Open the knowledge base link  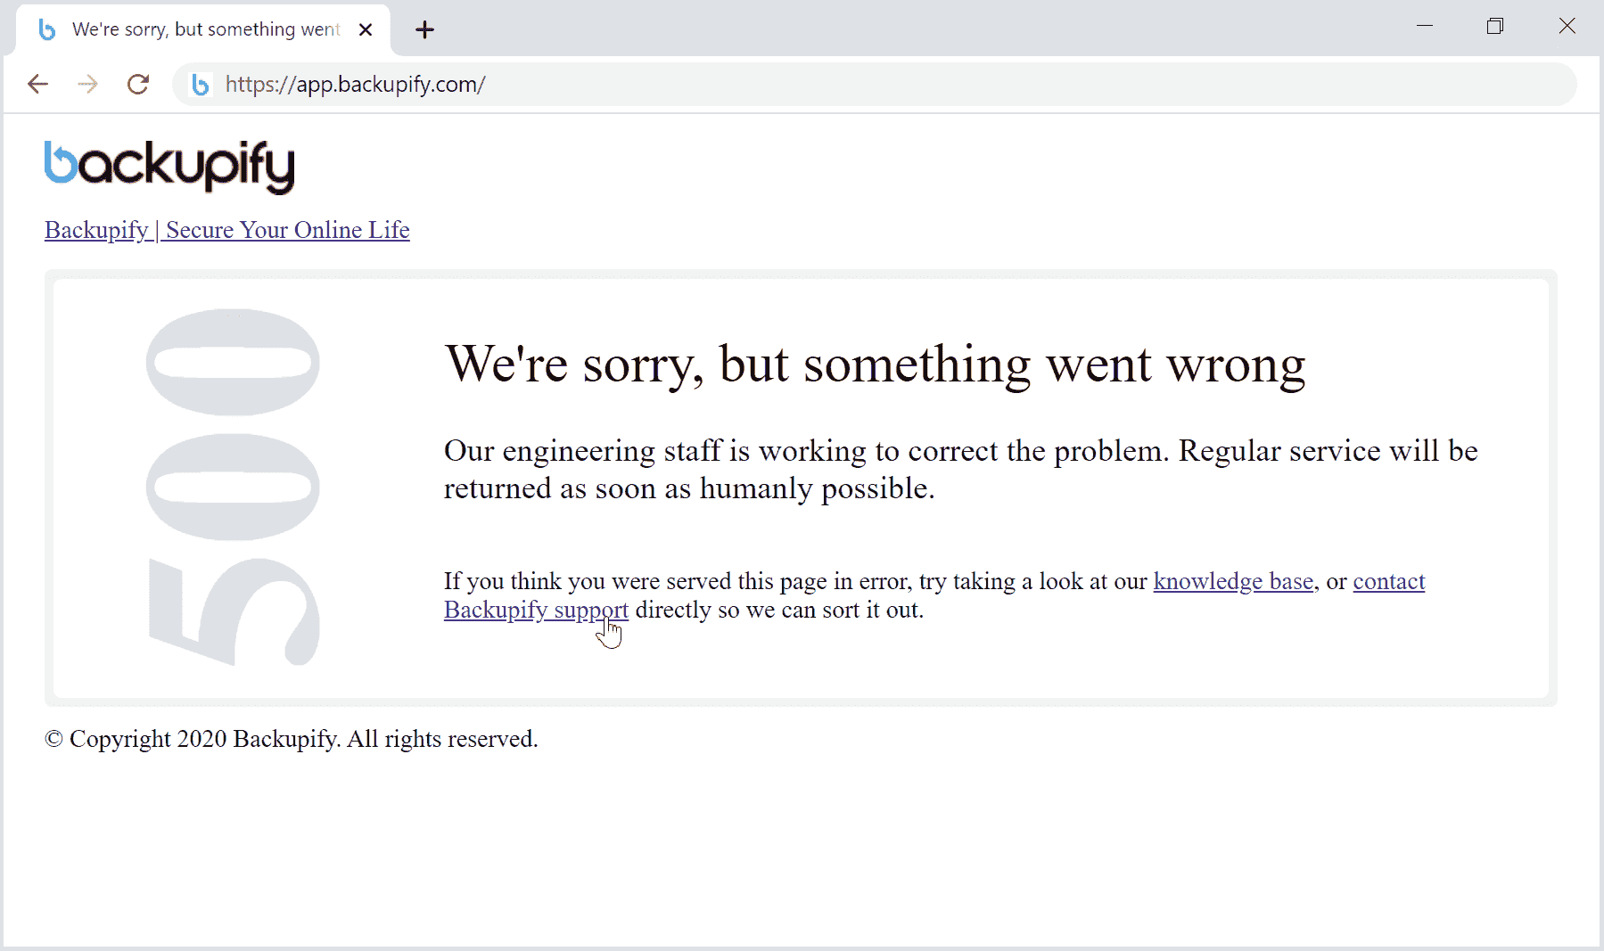[1234, 581]
